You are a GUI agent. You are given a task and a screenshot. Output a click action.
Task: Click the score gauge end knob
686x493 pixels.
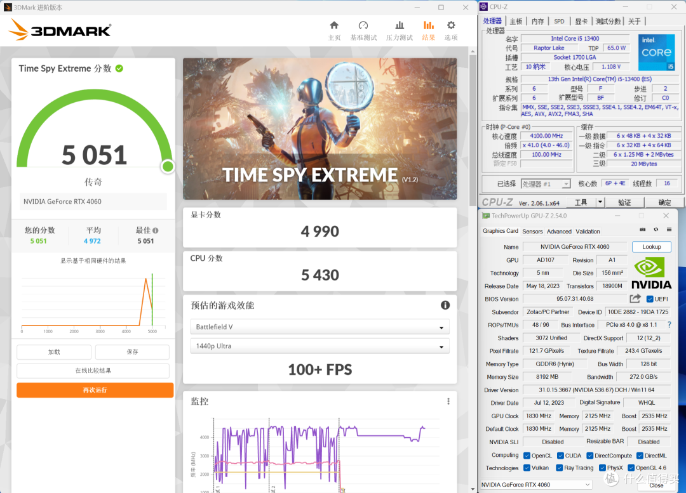tap(168, 166)
